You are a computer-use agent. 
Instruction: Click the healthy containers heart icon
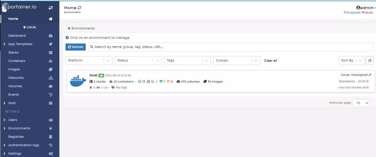point(161,82)
